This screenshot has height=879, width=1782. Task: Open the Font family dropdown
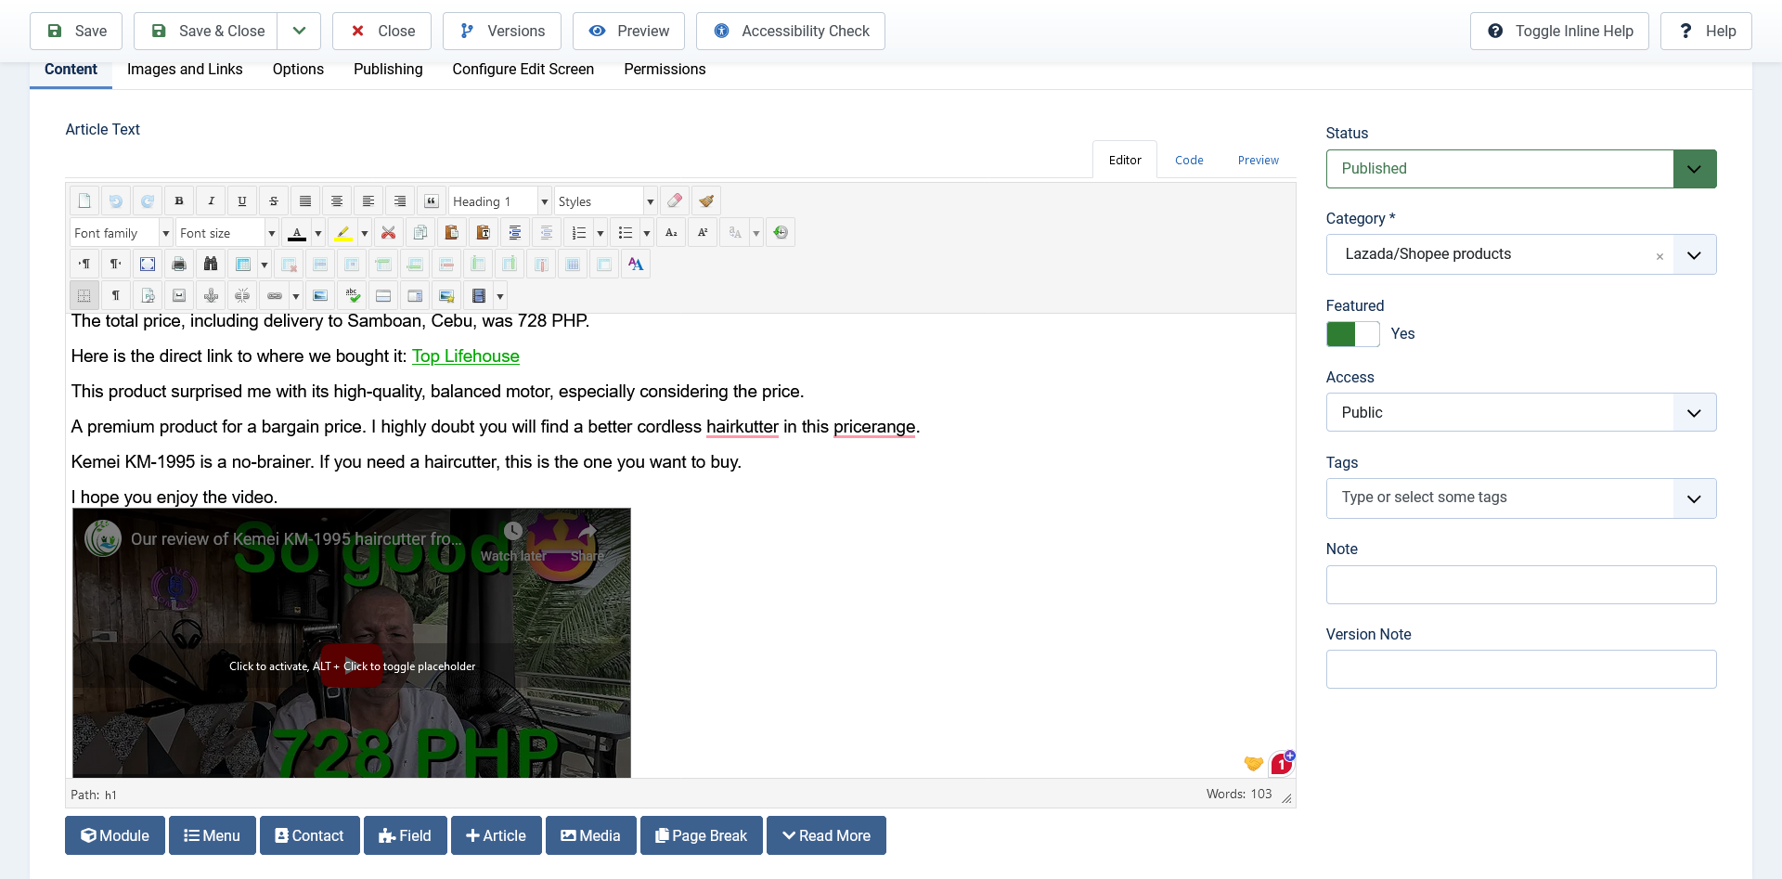(x=122, y=233)
